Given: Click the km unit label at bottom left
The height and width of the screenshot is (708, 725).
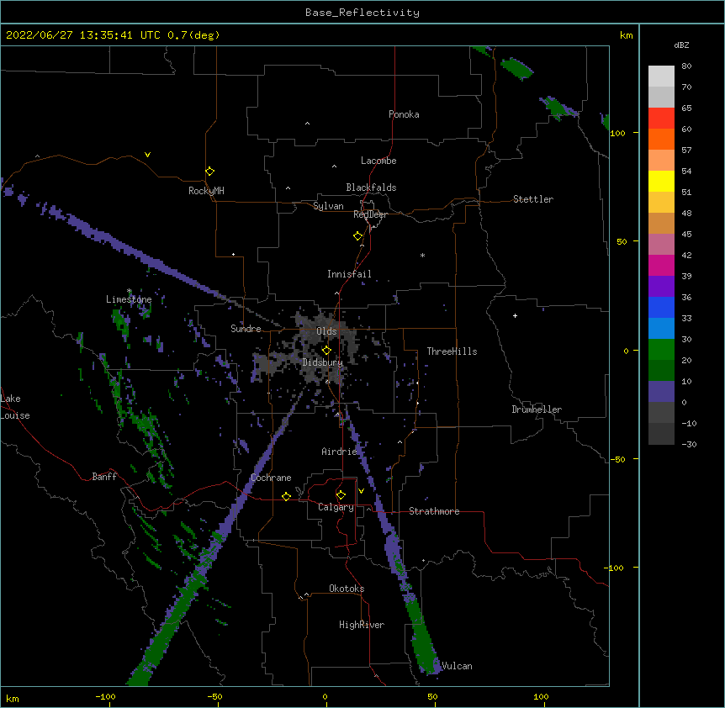Looking at the screenshot, I should (13, 699).
